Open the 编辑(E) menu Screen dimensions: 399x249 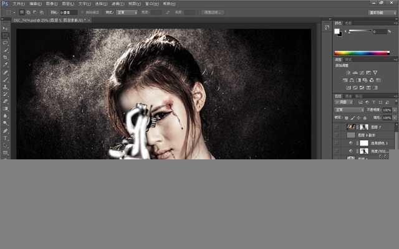click(x=36, y=4)
